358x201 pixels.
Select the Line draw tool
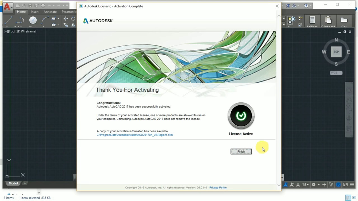[8, 20]
